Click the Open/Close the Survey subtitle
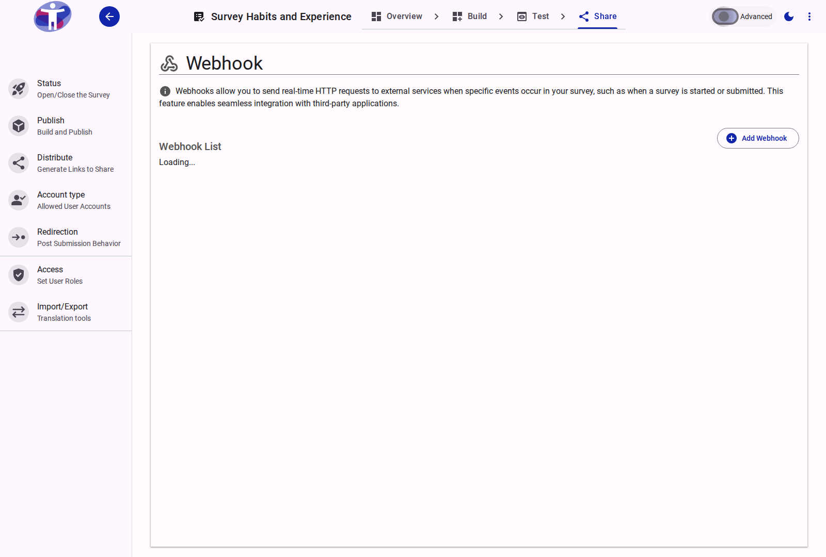826x557 pixels. [x=73, y=95]
